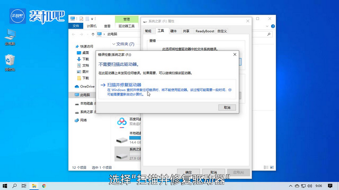Click 确定 in the properties window
Viewport: 339px width, 190px height.
(189, 173)
